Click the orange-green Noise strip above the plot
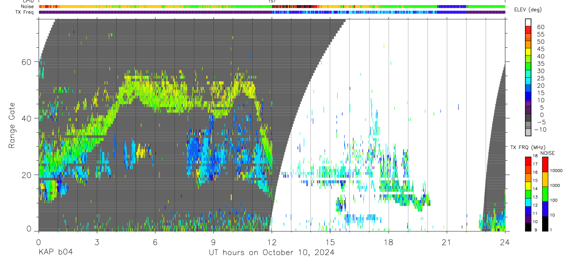The height and width of the screenshot is (262, 568). [272, 6]
